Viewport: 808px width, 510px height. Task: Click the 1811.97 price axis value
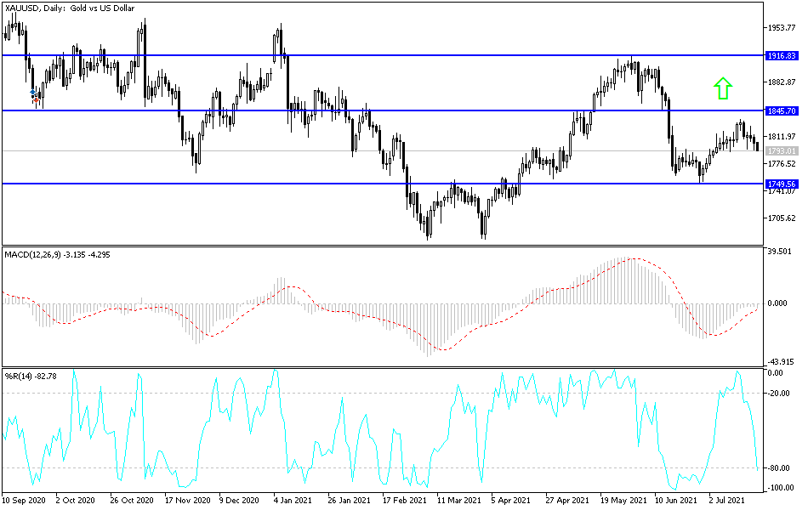[782, 137]
